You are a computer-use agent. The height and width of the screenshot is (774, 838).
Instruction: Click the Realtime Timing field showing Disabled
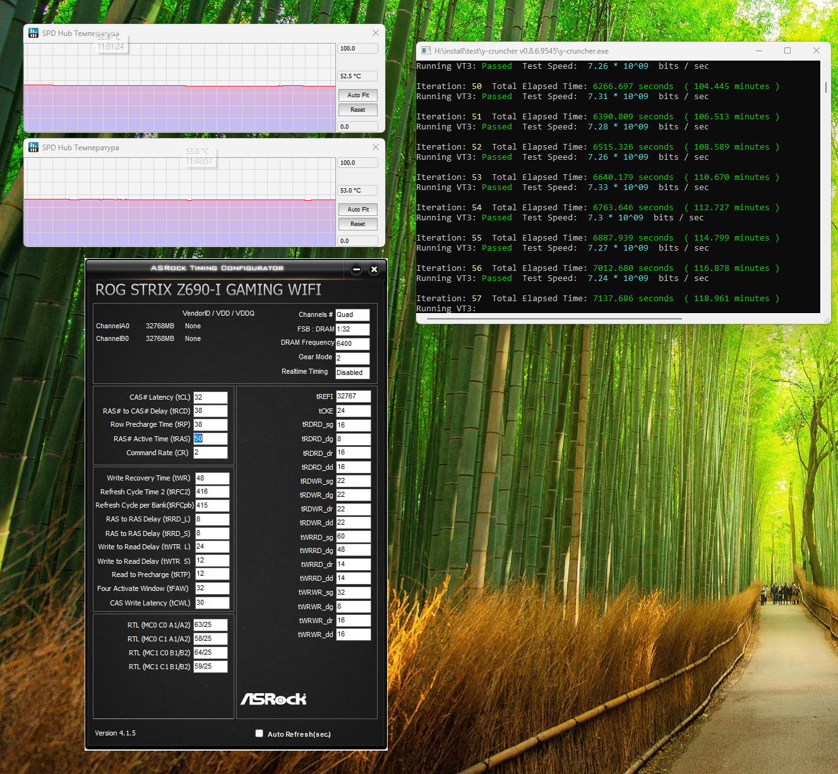pyautogui.click(x=352, y=372)
